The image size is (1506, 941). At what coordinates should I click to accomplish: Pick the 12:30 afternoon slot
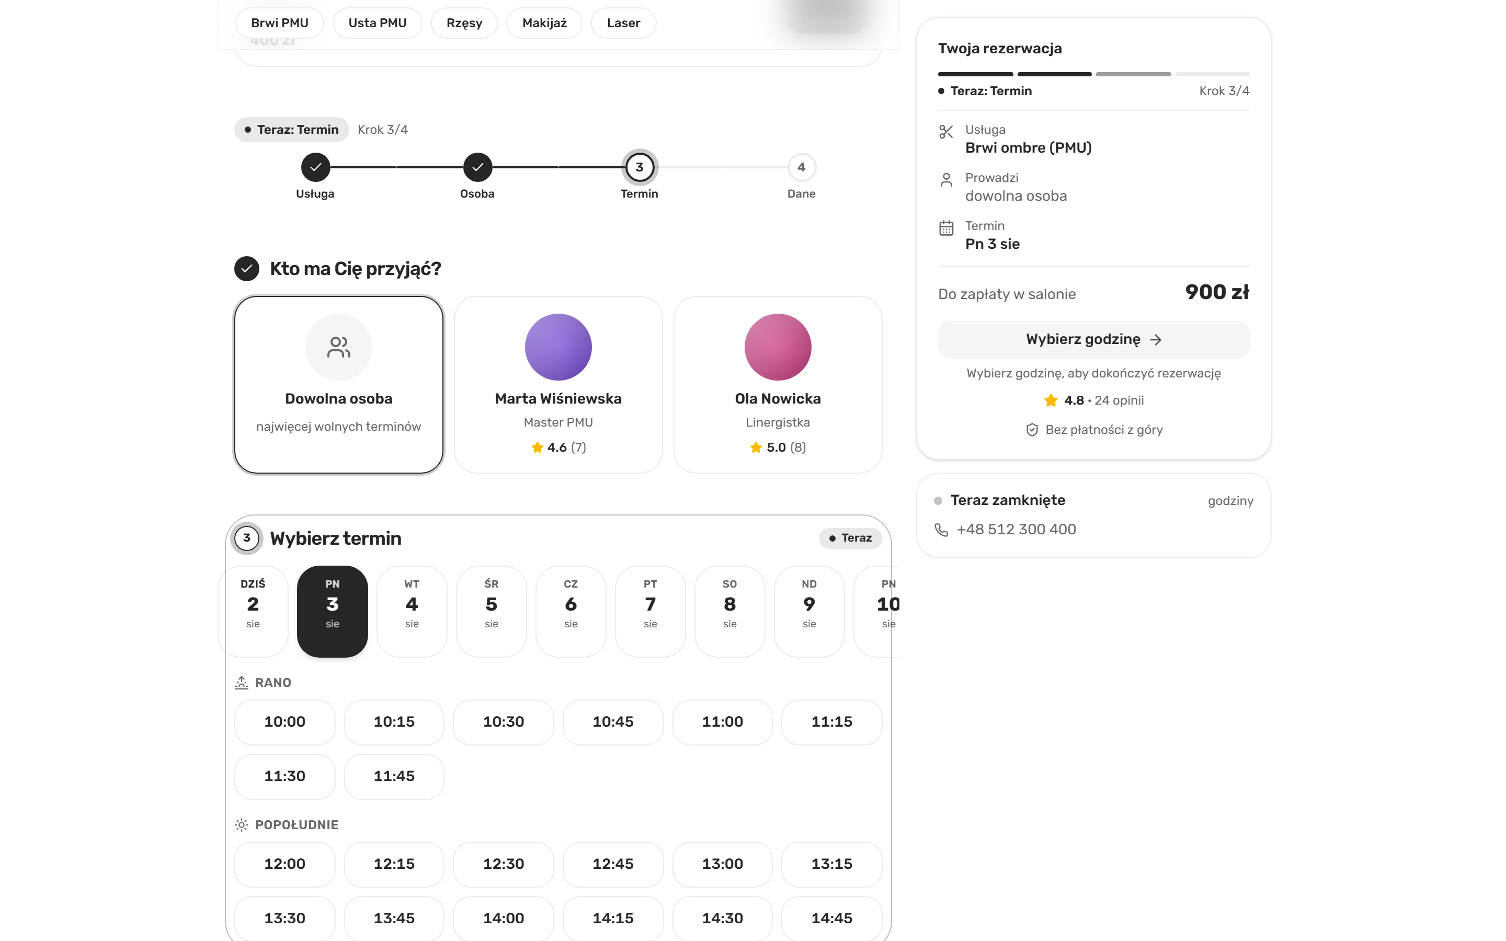(504, 864)
